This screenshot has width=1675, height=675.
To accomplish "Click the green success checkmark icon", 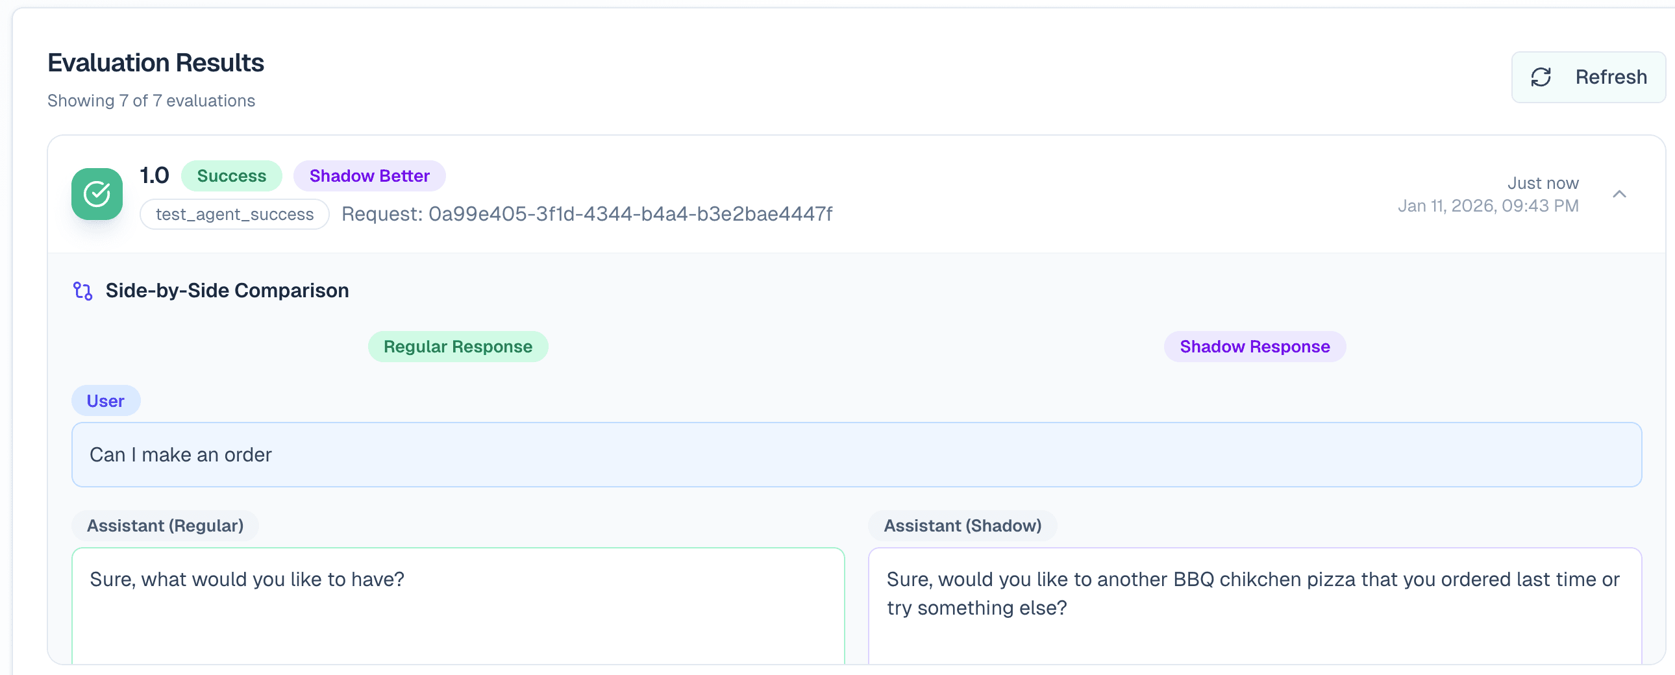I will point(97,194).
